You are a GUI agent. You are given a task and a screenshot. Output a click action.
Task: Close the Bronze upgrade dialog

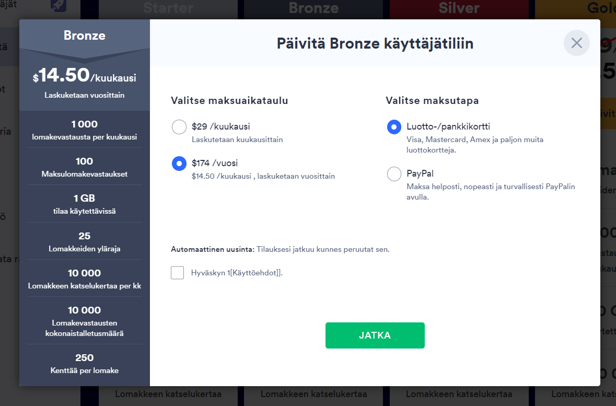pyautogui.click(x=576, y=43)
